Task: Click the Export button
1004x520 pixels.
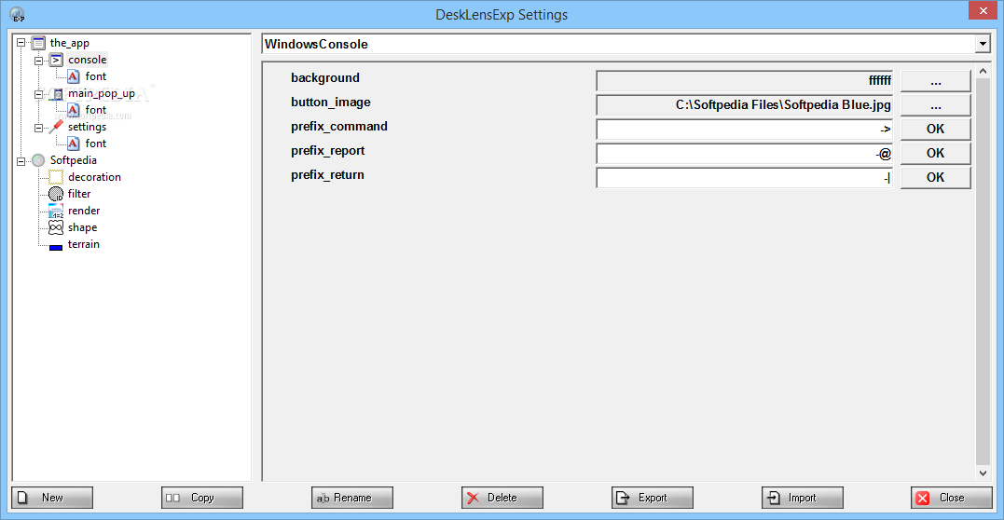Action: coord(653,498)
